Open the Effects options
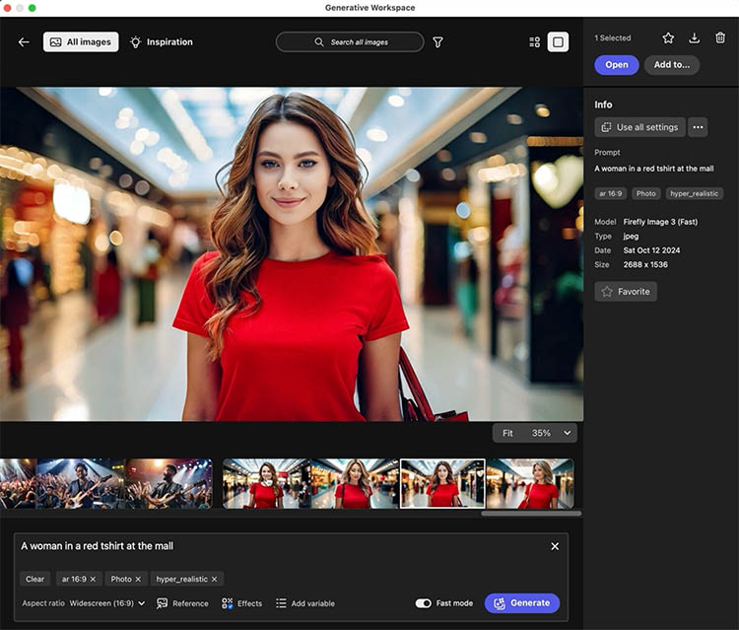This screenshot has width=739, height=630. 241,603
